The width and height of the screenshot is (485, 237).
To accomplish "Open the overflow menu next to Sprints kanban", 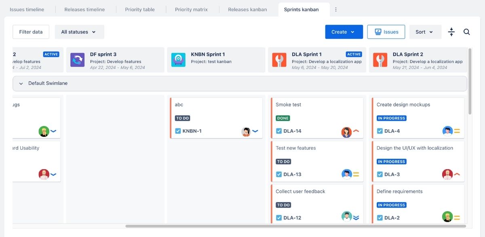I will [337, 9].
